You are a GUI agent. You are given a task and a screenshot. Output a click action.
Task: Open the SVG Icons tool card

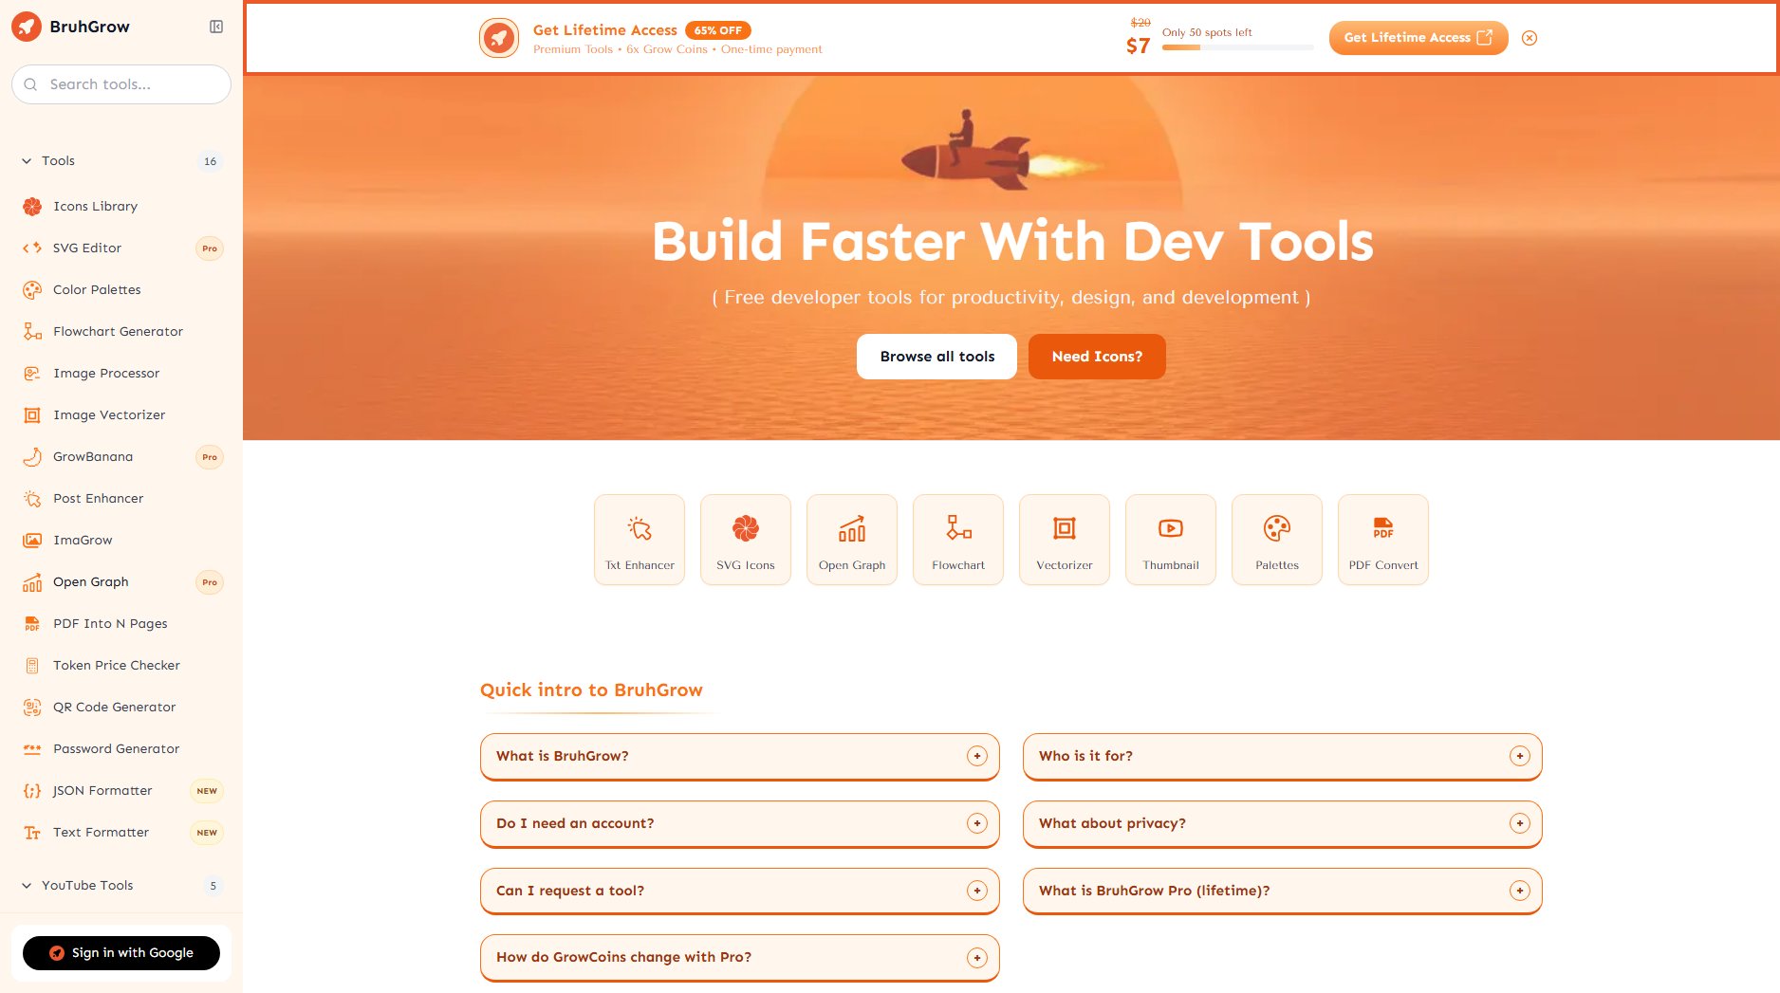coord(746,540)
